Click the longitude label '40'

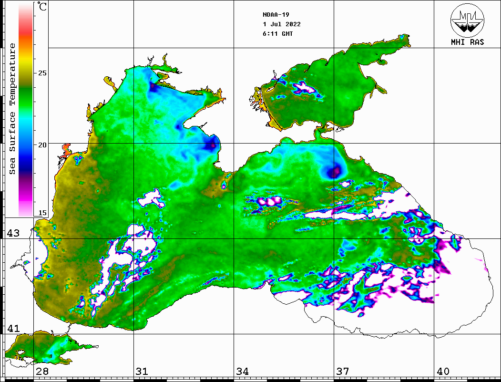click(x=442, y=372)
